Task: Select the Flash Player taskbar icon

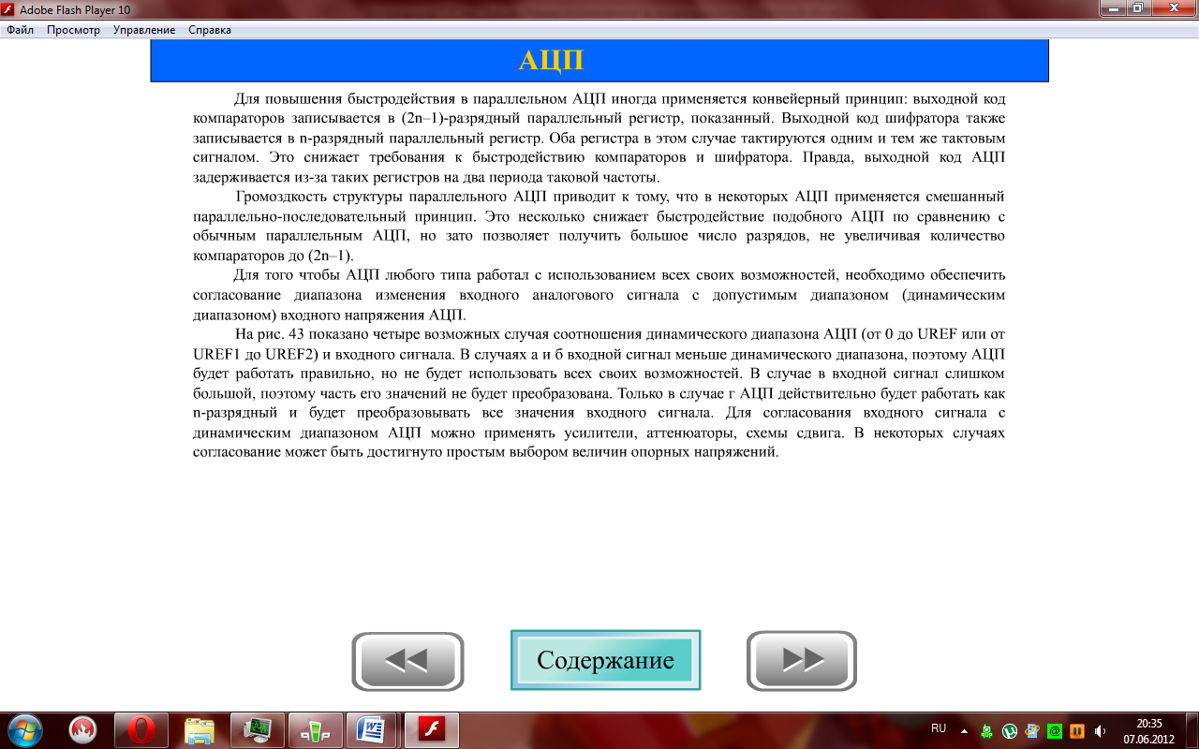Action: click(x=431, y=729)
